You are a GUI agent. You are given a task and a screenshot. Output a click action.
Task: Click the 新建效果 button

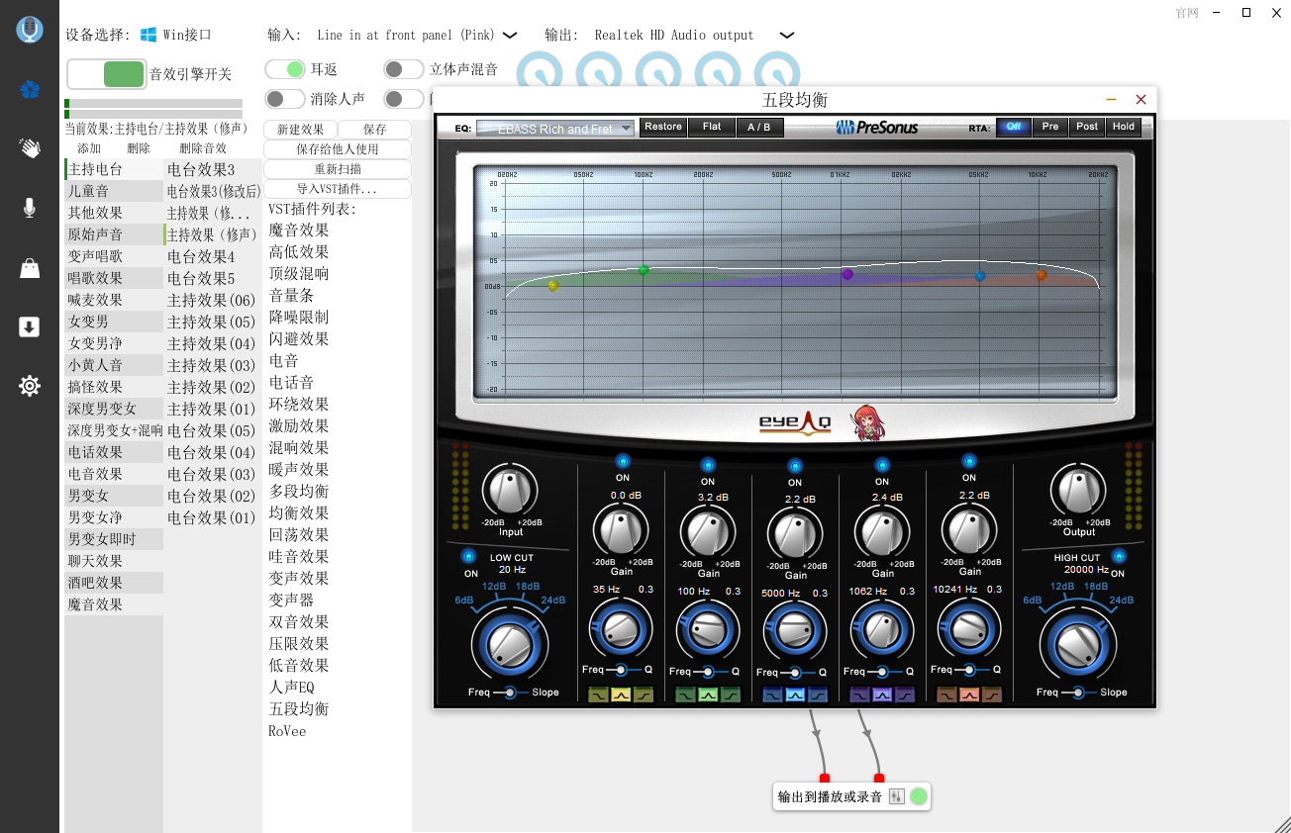pos(300,130)
